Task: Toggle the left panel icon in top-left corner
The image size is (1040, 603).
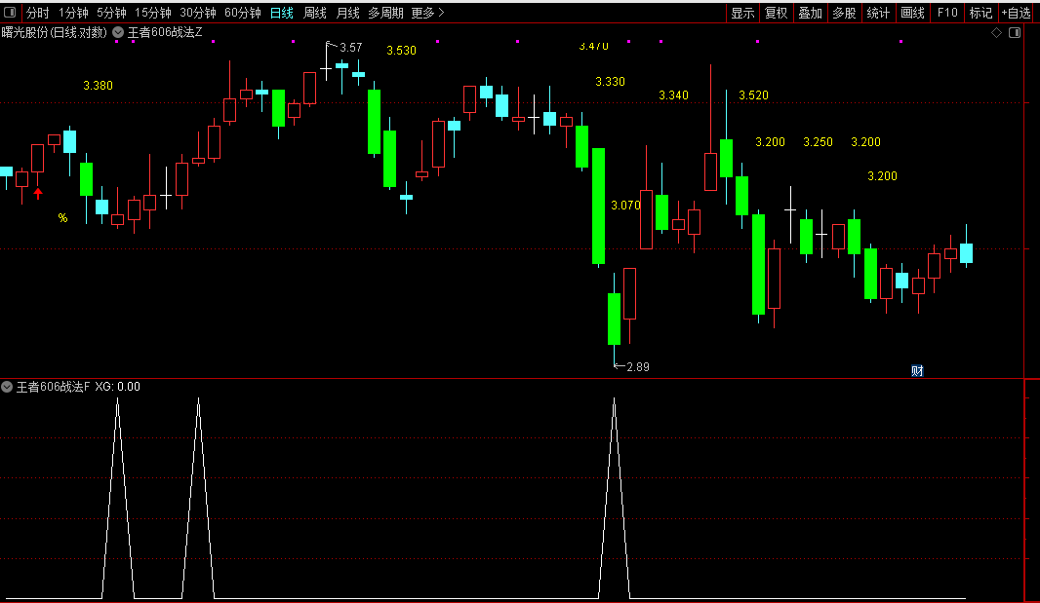Action: coord(10,12)
